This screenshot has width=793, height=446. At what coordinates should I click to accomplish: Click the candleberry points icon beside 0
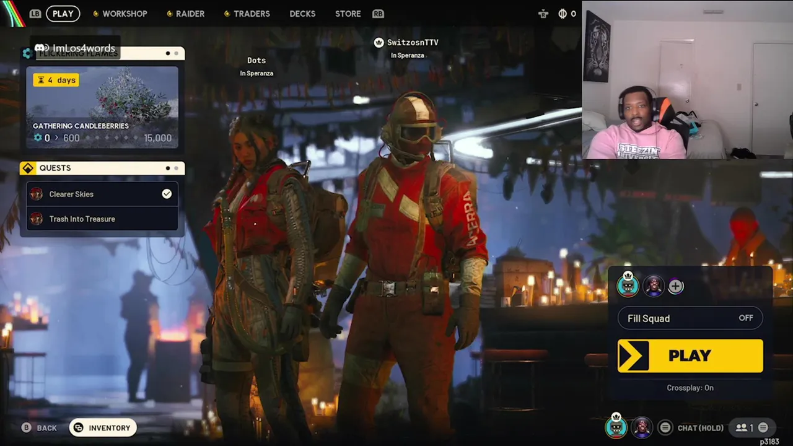(x=38, y=138)
